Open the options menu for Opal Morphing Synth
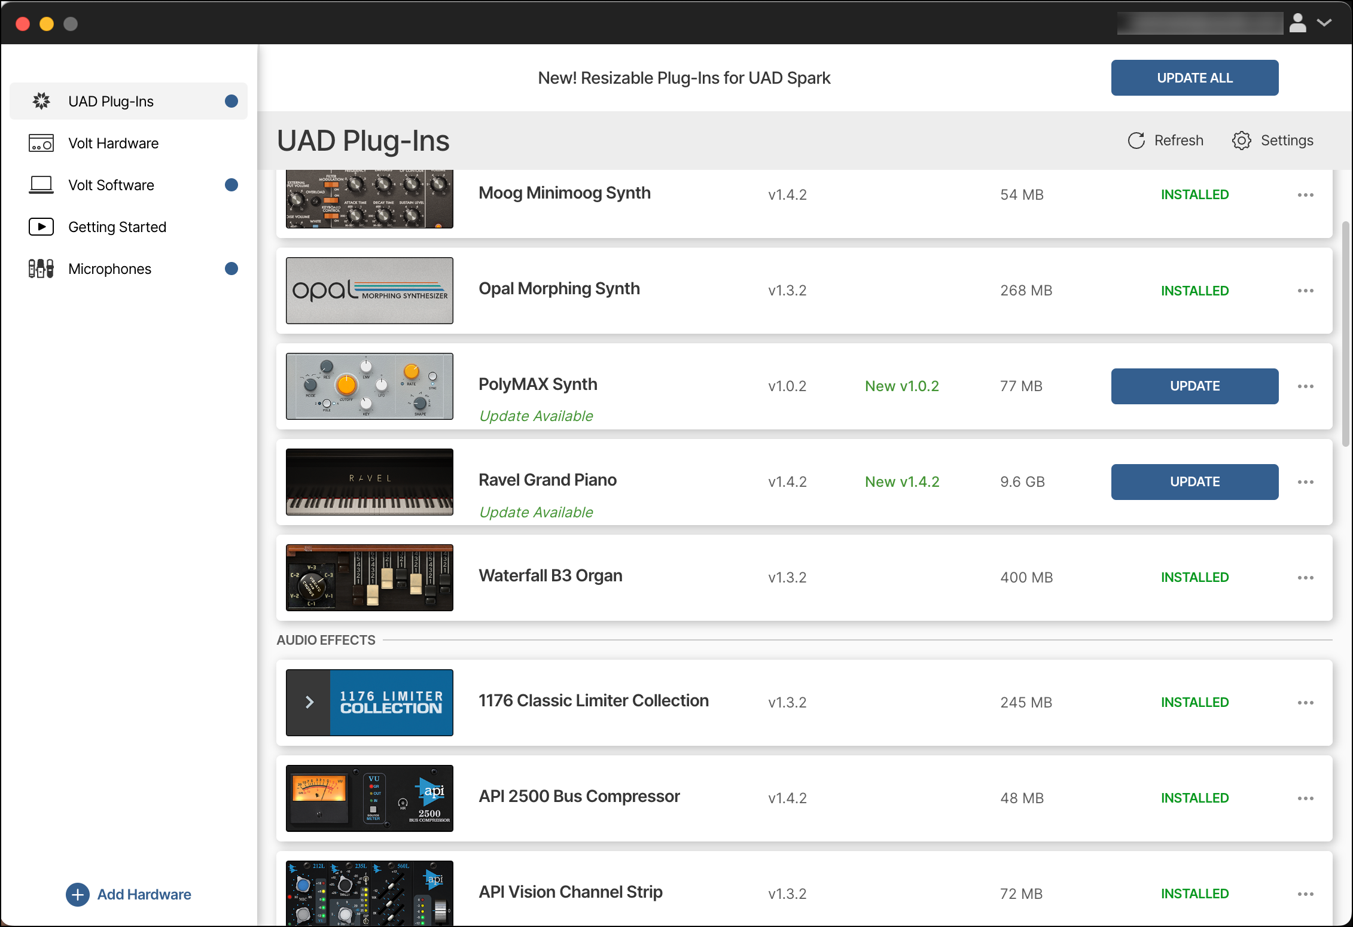 [x=1306, y=290]
